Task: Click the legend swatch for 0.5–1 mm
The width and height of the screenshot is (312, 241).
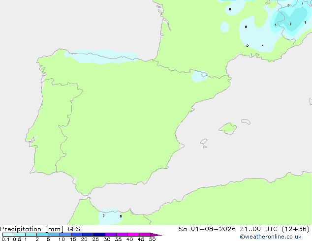Action: 20,235
